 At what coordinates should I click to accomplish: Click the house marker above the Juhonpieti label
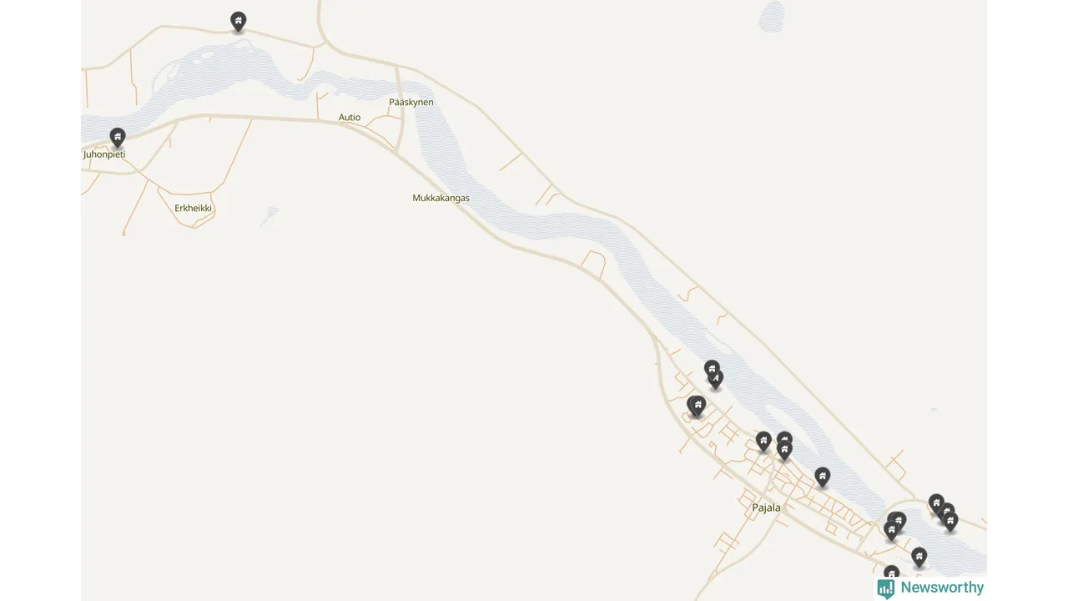coord(118,138)
